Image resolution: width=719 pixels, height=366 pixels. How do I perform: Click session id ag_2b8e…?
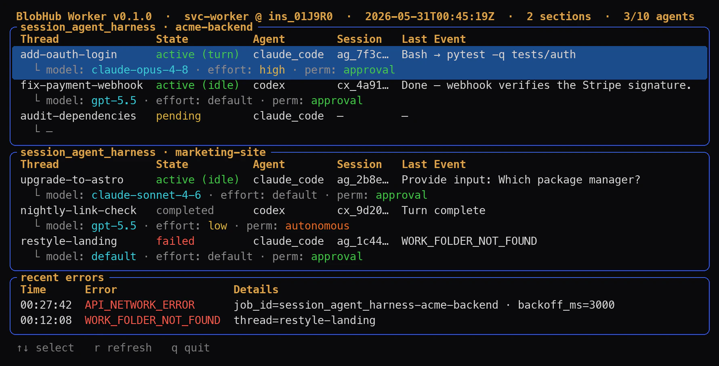coord(363,180)
